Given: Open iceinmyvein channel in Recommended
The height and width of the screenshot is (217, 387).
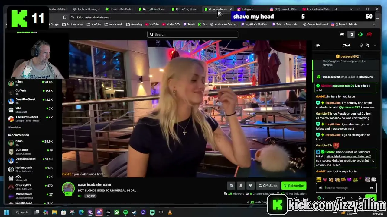Looking at the screenshot, I should (x=30, y=169).
